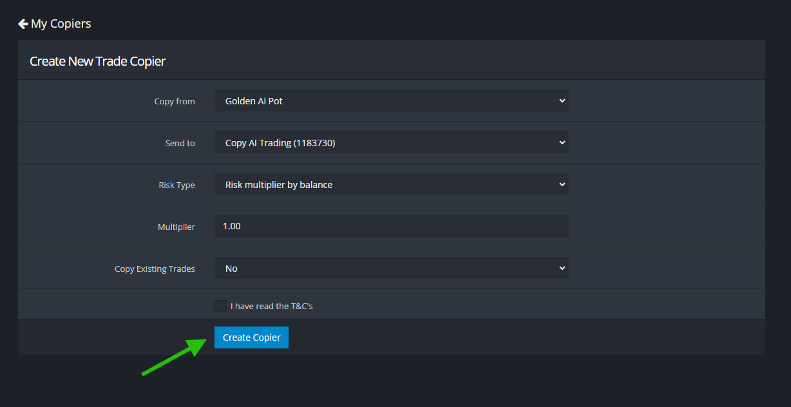
Task: Click the back arrow icon beside My Copiers
Action: (x=23, y=24)
